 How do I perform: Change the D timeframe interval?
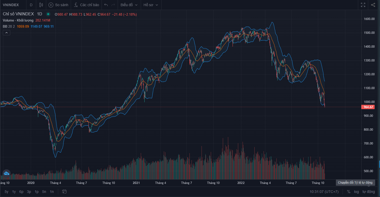pyautogui.click(x=31, y=5)
